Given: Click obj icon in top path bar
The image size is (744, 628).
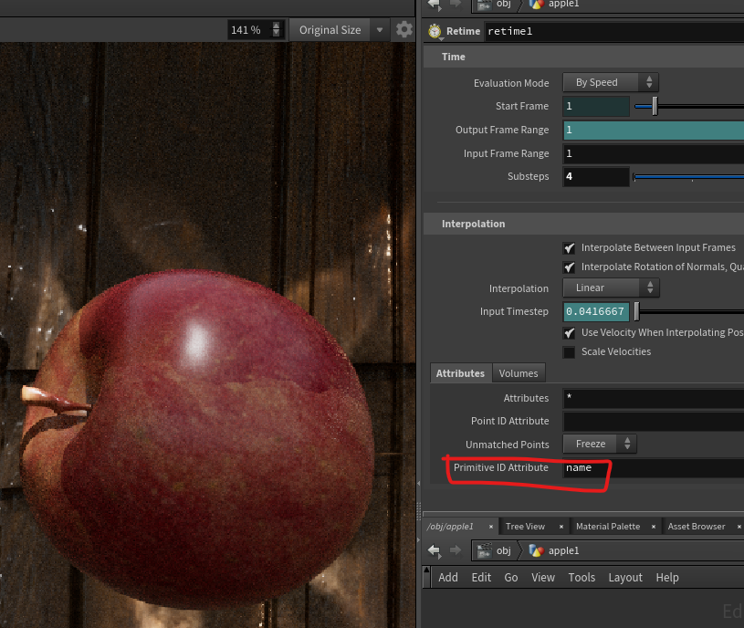Looking at the screenshot, I should point(485,5).
